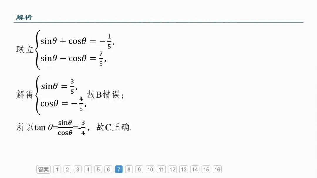Open the last question 16

pos(217,169)
